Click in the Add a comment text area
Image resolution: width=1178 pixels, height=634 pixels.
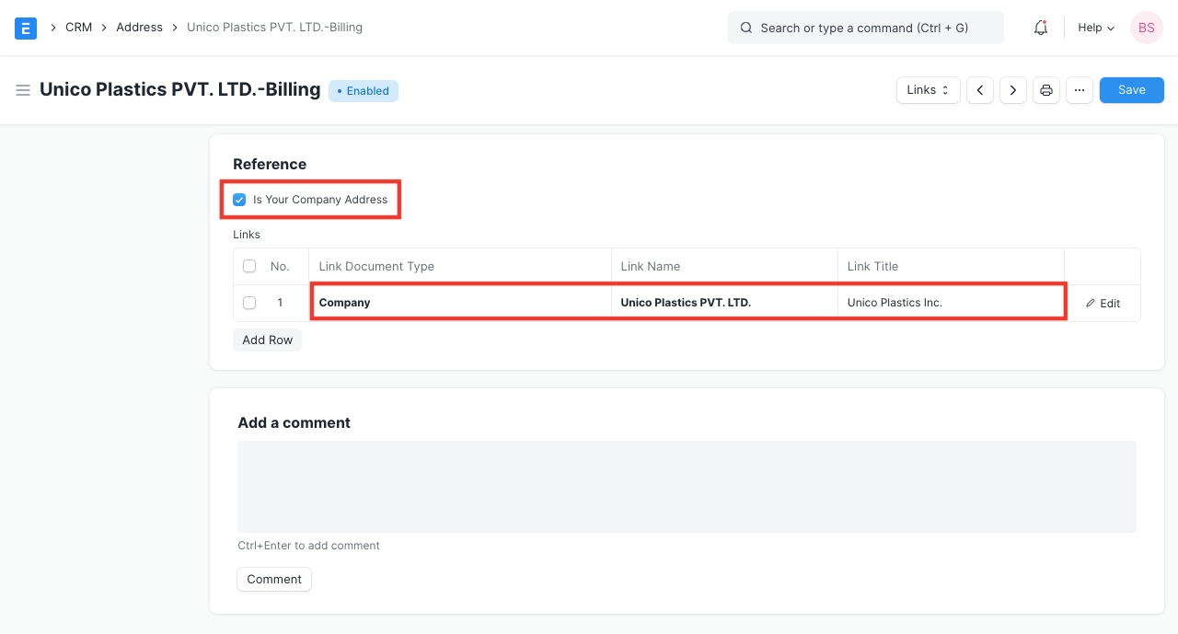click(x=687, y=486)
